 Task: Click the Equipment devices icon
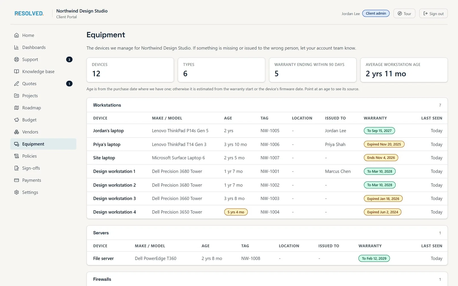pos(17,144)
